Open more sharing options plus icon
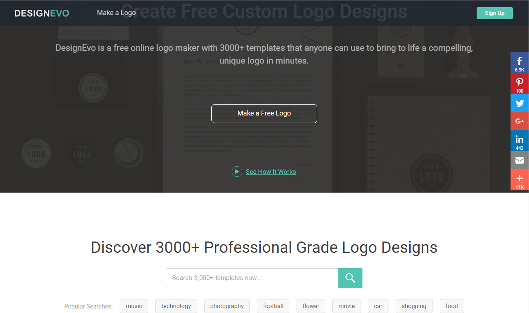Screen dimensions: 529x313 [x=520, y=180]
